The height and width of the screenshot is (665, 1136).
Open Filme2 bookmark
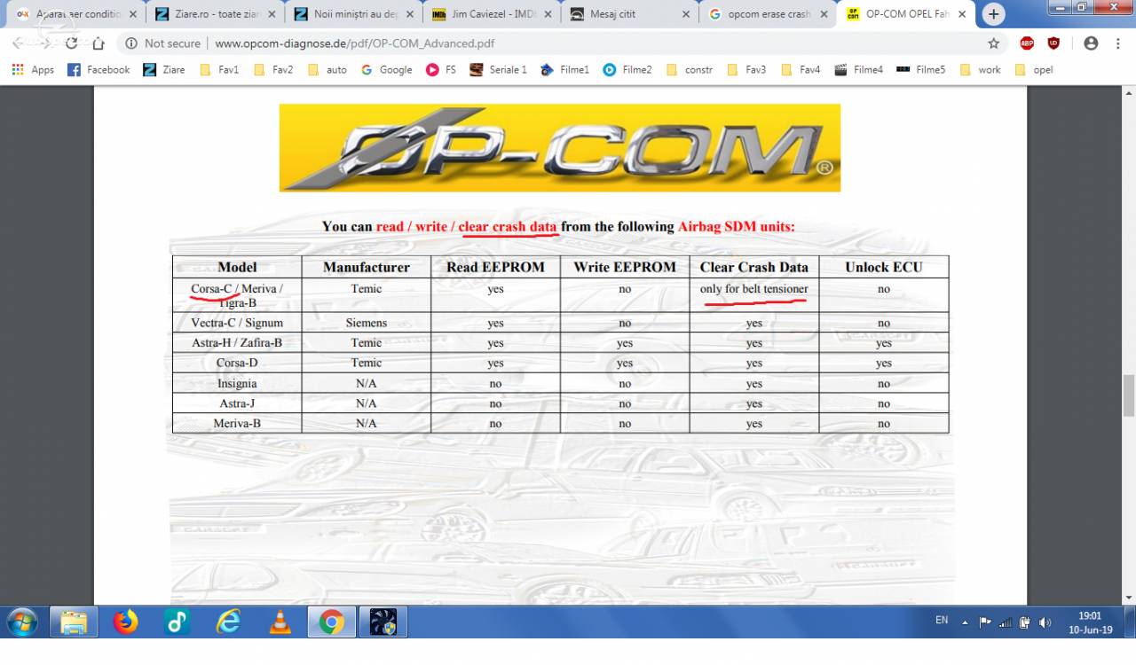627,70
